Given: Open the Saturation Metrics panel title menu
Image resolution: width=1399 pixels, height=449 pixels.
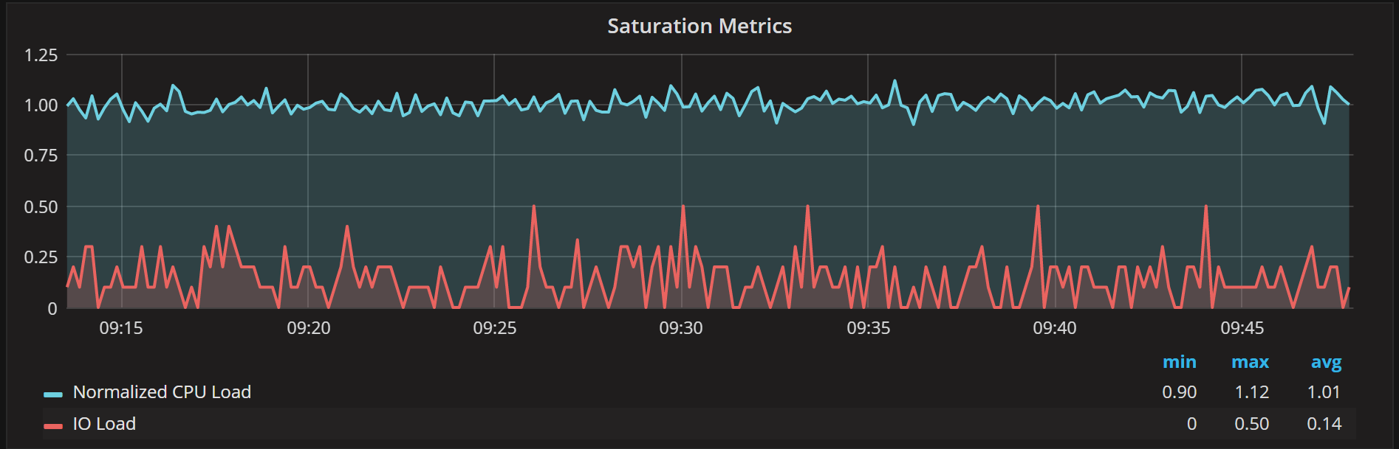Looking at the screenshot, I should click(x=699, y=26).
